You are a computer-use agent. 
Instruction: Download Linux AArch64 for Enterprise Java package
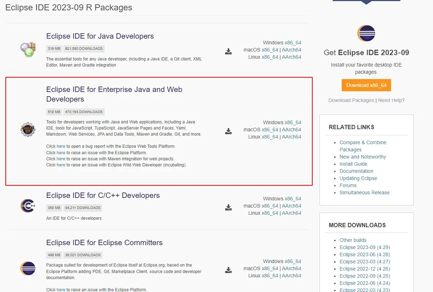[x=292, y=137]
